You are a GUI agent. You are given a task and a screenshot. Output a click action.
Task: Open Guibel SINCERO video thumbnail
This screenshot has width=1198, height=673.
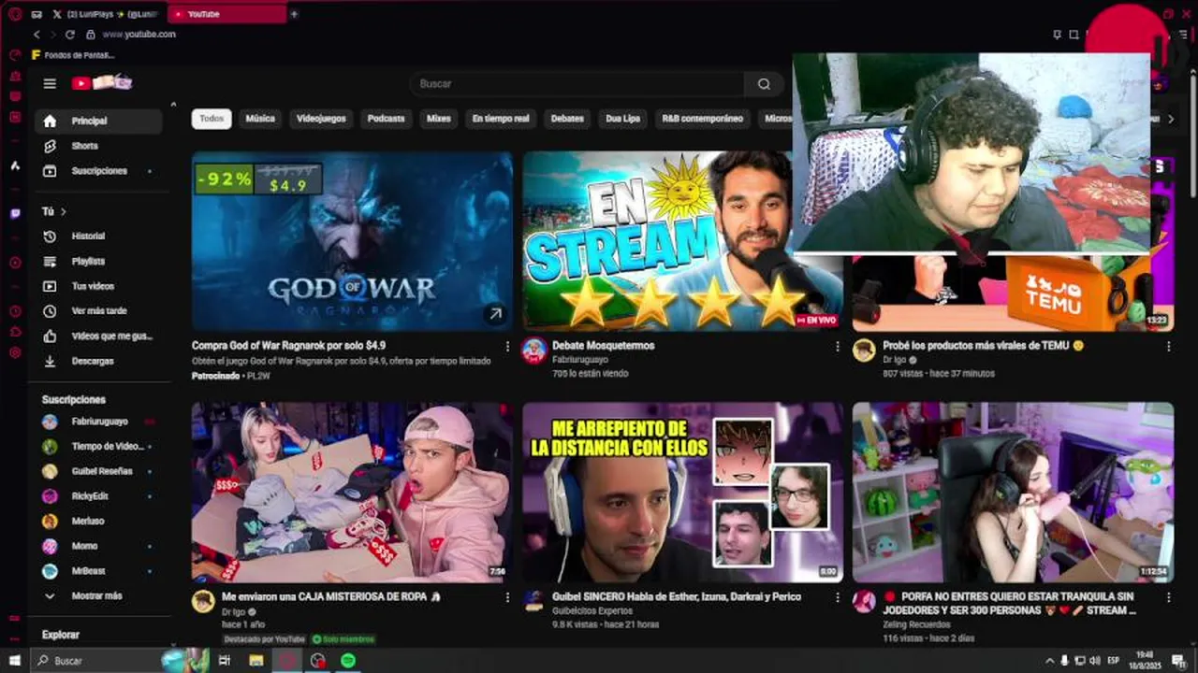click(x=682, y=493)
